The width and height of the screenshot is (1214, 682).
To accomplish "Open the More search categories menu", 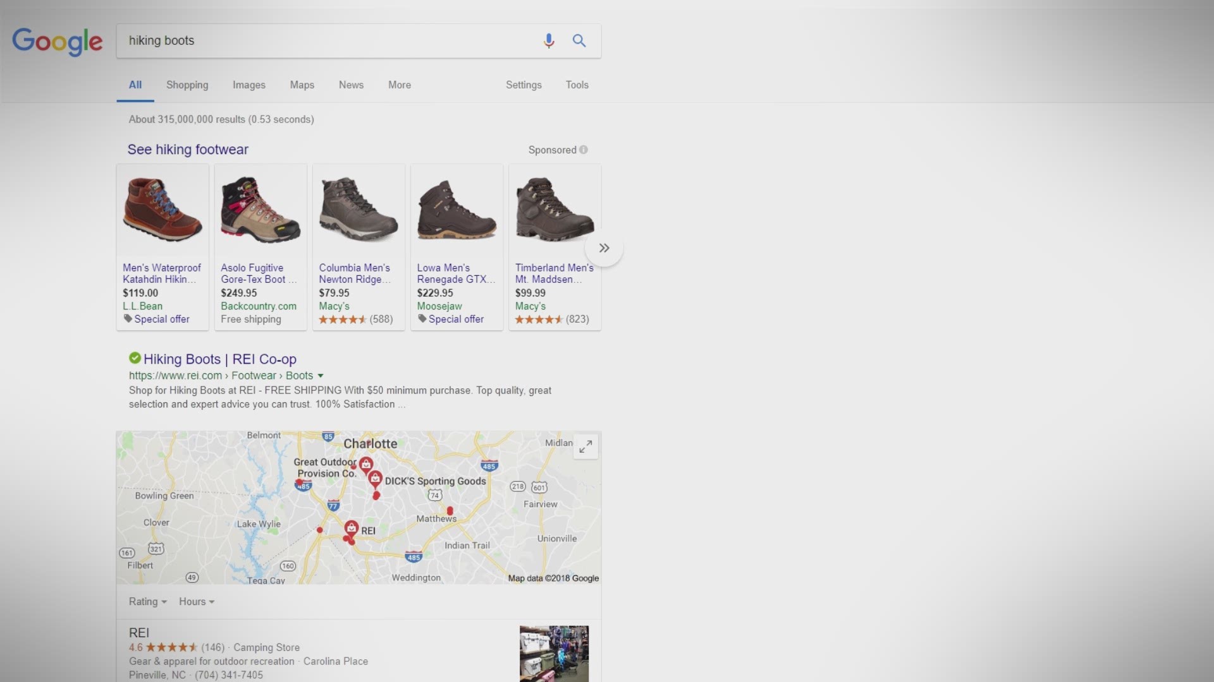I will click(400, 85).
